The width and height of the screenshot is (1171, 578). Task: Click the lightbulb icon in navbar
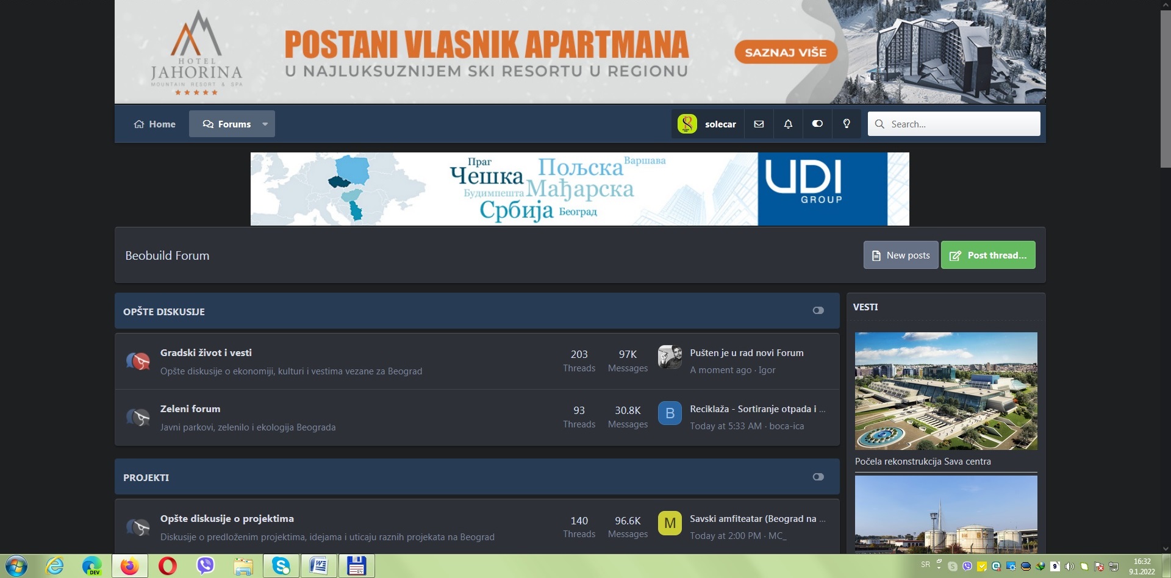click(x=847, y=124)
